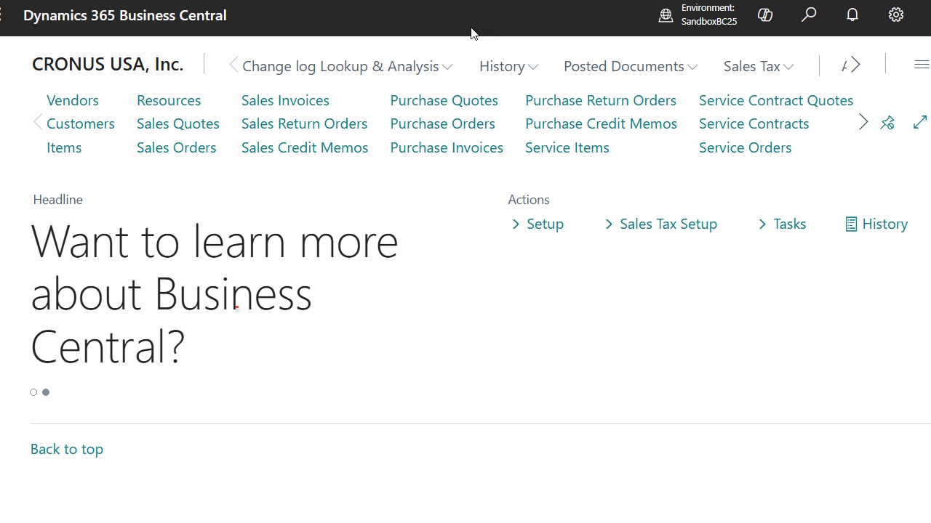Image resolution: width=931 pixels, height=523 pixels.
Task: Click the unpin navigation icon
Action: [887, 123]
